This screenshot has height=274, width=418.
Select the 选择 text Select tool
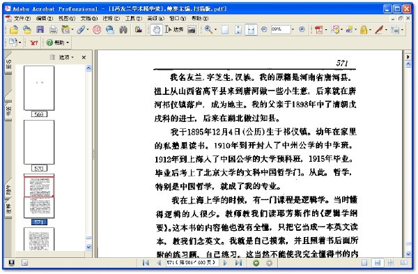point(174,29)
